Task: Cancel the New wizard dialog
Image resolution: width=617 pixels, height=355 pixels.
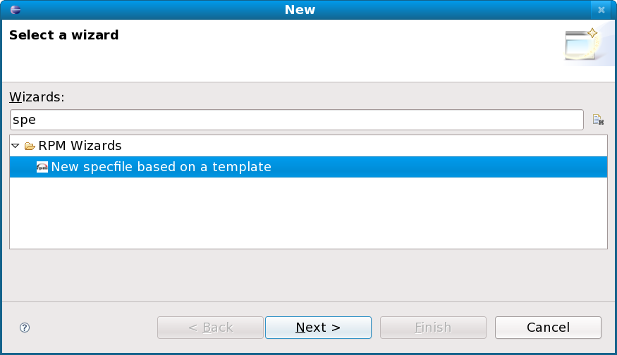Action: pos(548,328)
